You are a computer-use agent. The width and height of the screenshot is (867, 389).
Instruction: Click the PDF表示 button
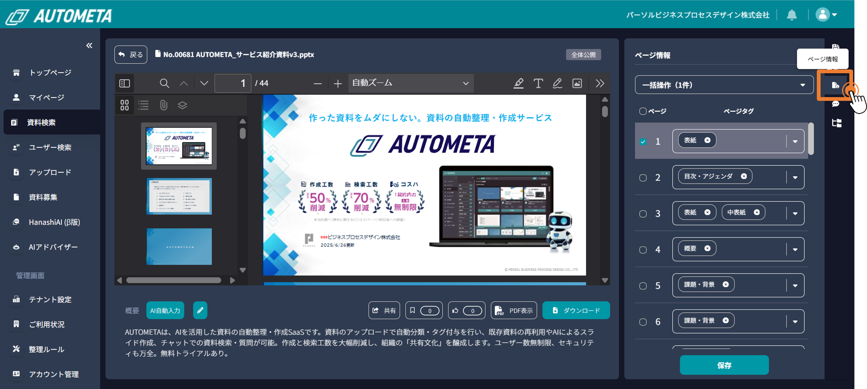coord(514,310)
